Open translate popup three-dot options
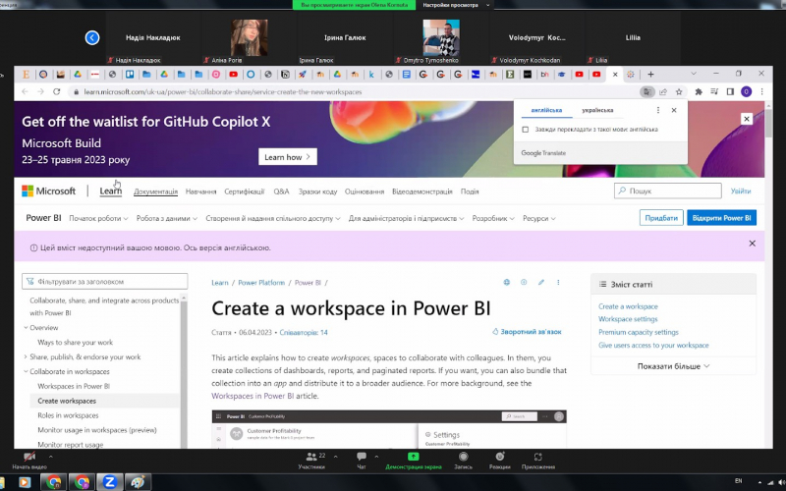 (658, 110)
